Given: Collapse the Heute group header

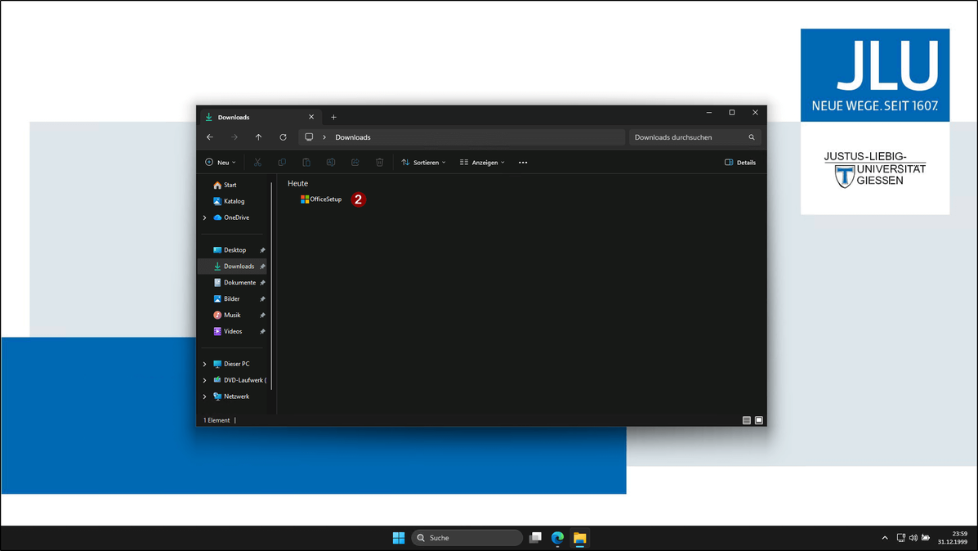Looking at the screenshot, I should coord(297,183).
